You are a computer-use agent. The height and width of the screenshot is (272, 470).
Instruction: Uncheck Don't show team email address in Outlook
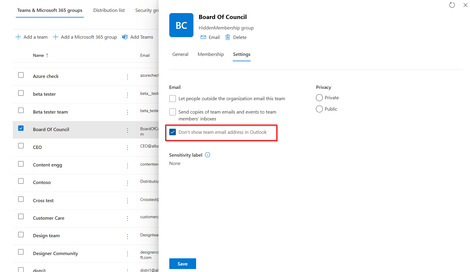[x=173, y=132]
